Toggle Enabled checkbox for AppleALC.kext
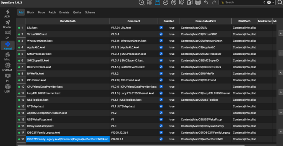283x146 pixels. (x=161, y=47)
